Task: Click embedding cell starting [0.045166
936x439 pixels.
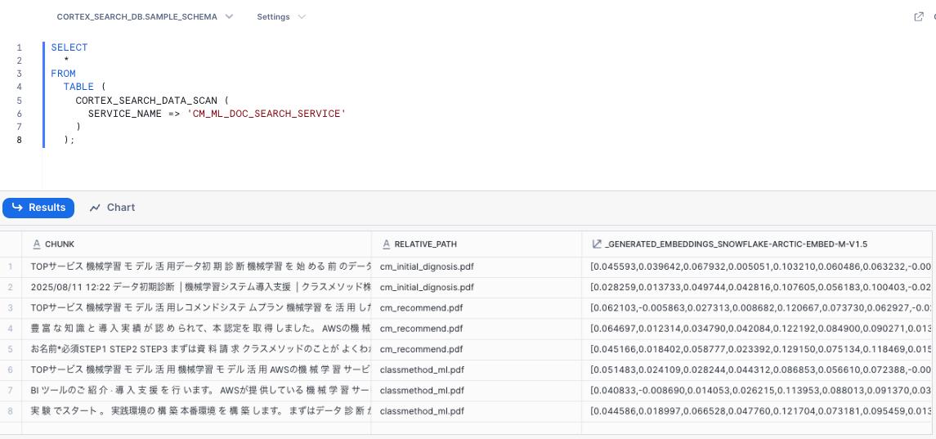Action: point(757,349)
